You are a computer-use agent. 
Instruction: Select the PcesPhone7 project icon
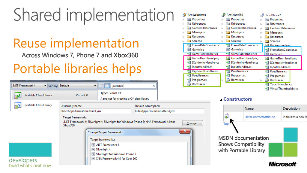pos(262,15)
